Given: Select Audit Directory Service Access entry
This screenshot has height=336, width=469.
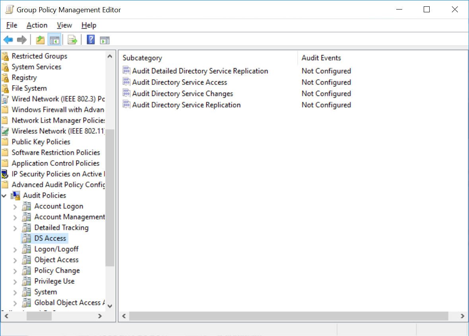Looking at the screenshot, I should [180, 82].
